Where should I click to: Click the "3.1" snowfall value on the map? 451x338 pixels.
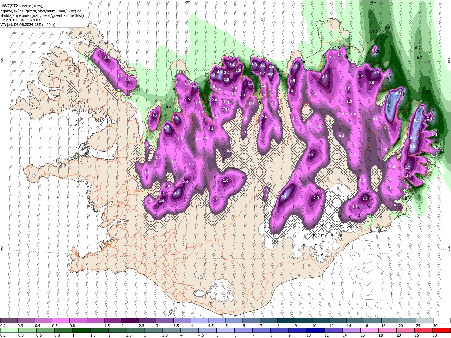pyautogui.click(x=311, y=155)
